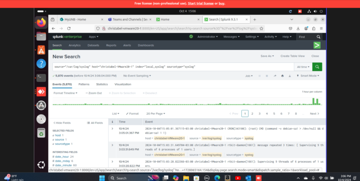This screenshot has width=360, height=181.
Task: Reload the page in Firefox
Action: (69, 28)
